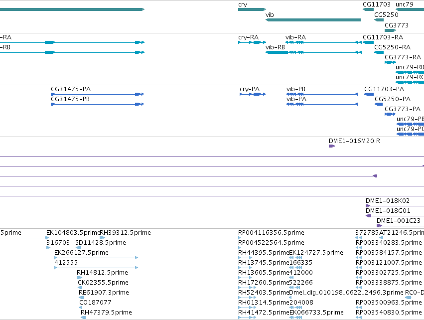
Task: Select the DME1-001C23 clone marker
Action: pos(379,226)
